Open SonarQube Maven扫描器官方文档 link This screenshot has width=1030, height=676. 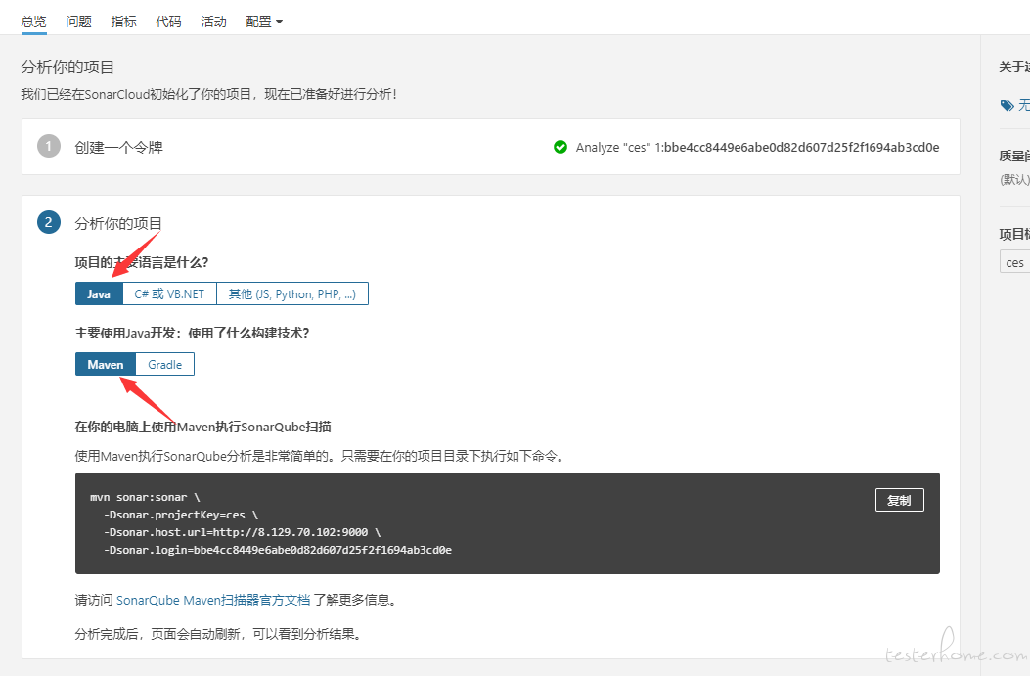pos(213,600)
